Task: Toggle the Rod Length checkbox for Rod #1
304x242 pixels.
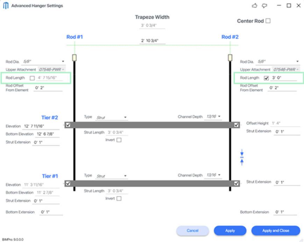Action: pyautogui.click(x=33, y=78)
